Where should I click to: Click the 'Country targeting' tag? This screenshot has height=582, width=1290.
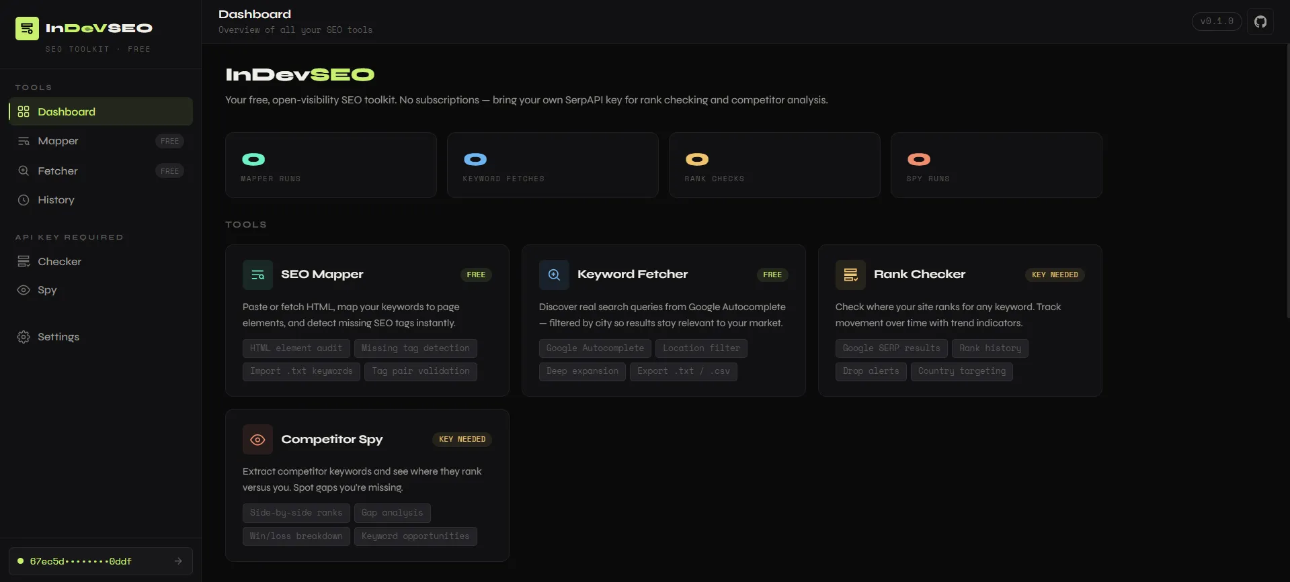[962, 371]
